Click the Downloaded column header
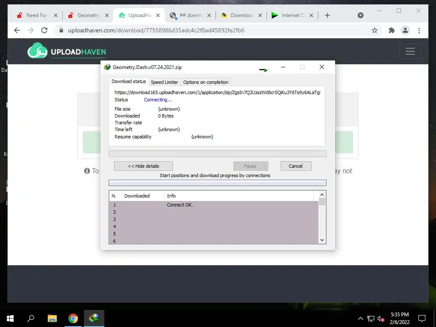The height and width of the screenshot is (327, 436). [143, 196]
